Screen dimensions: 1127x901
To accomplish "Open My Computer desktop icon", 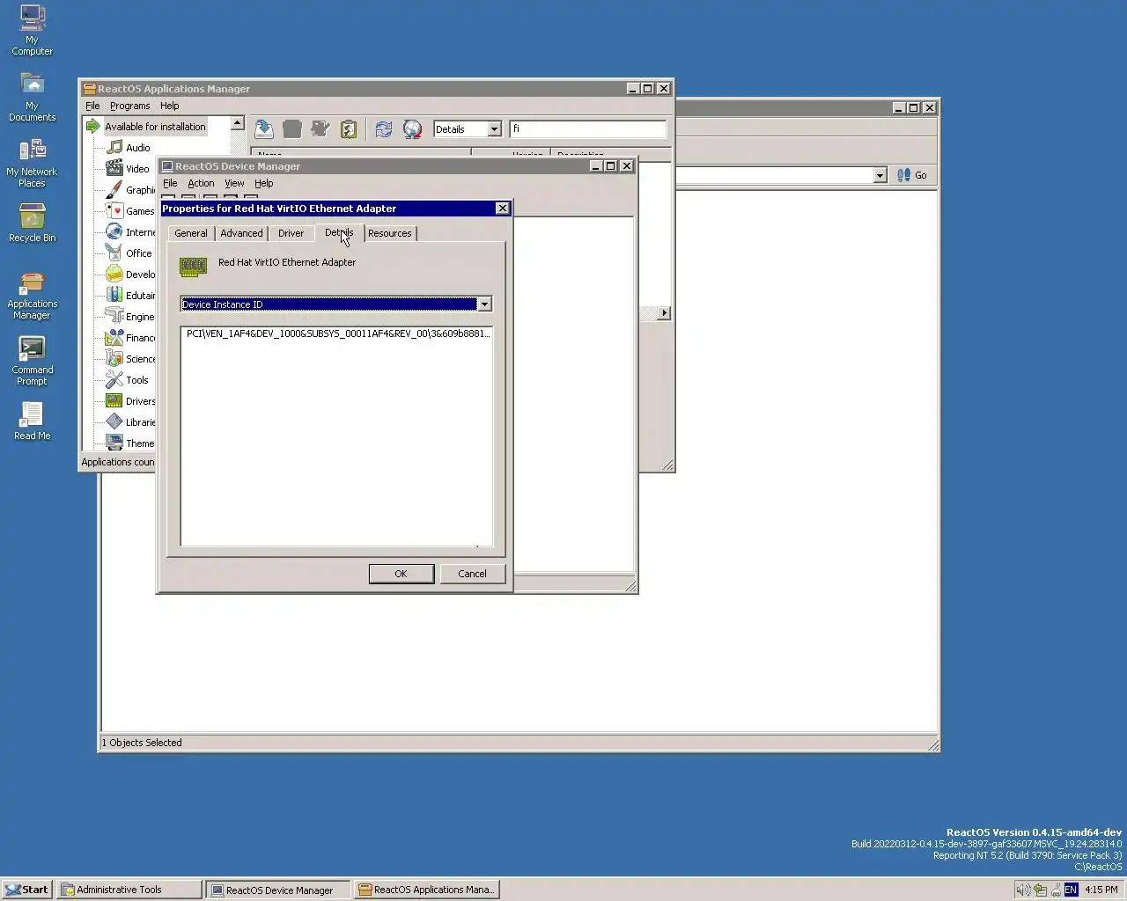I will pyautogui.click(x=32, y=30).
